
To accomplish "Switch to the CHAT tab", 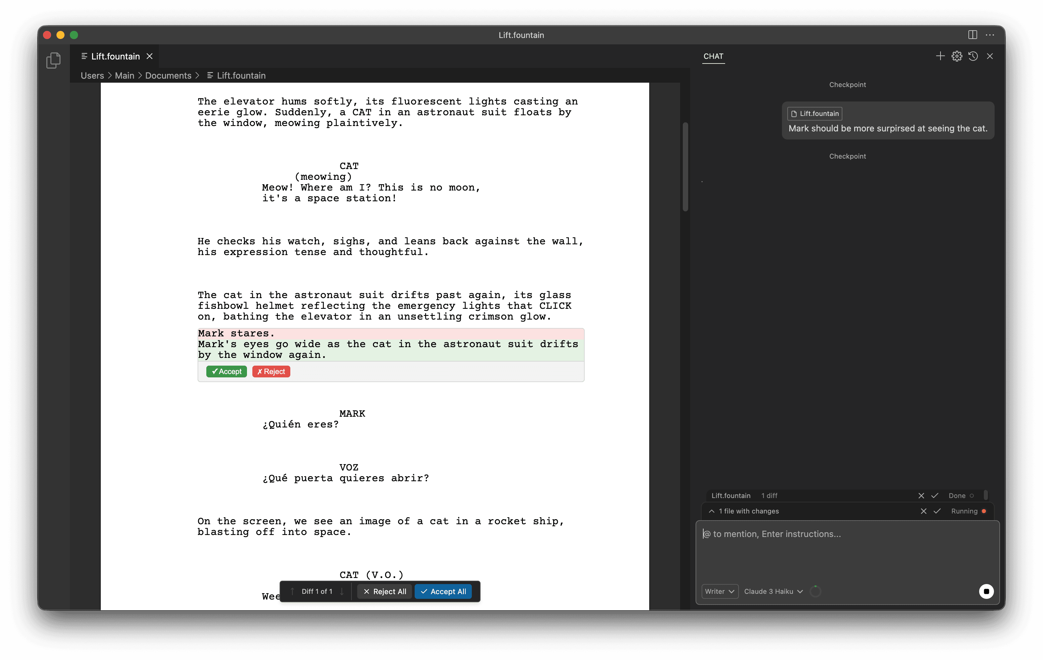I will coord(713,56).
